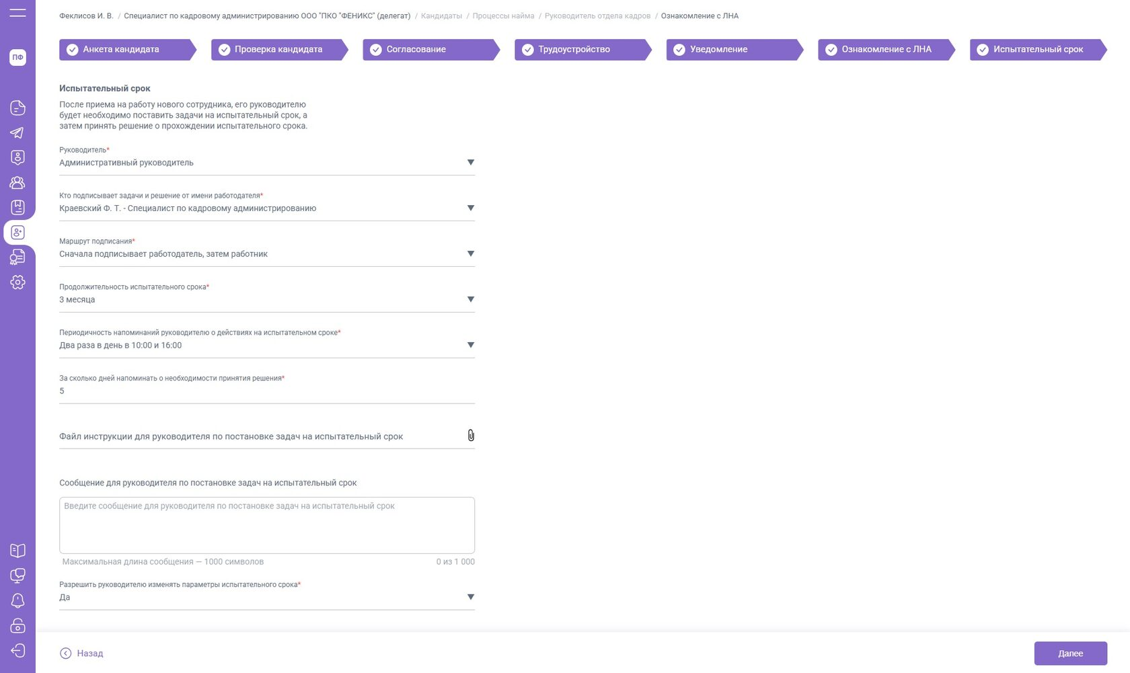Click the paperclip to attach instruction file
The height and width of the screenshot is (673, 1130).
[x=470, y=436]
